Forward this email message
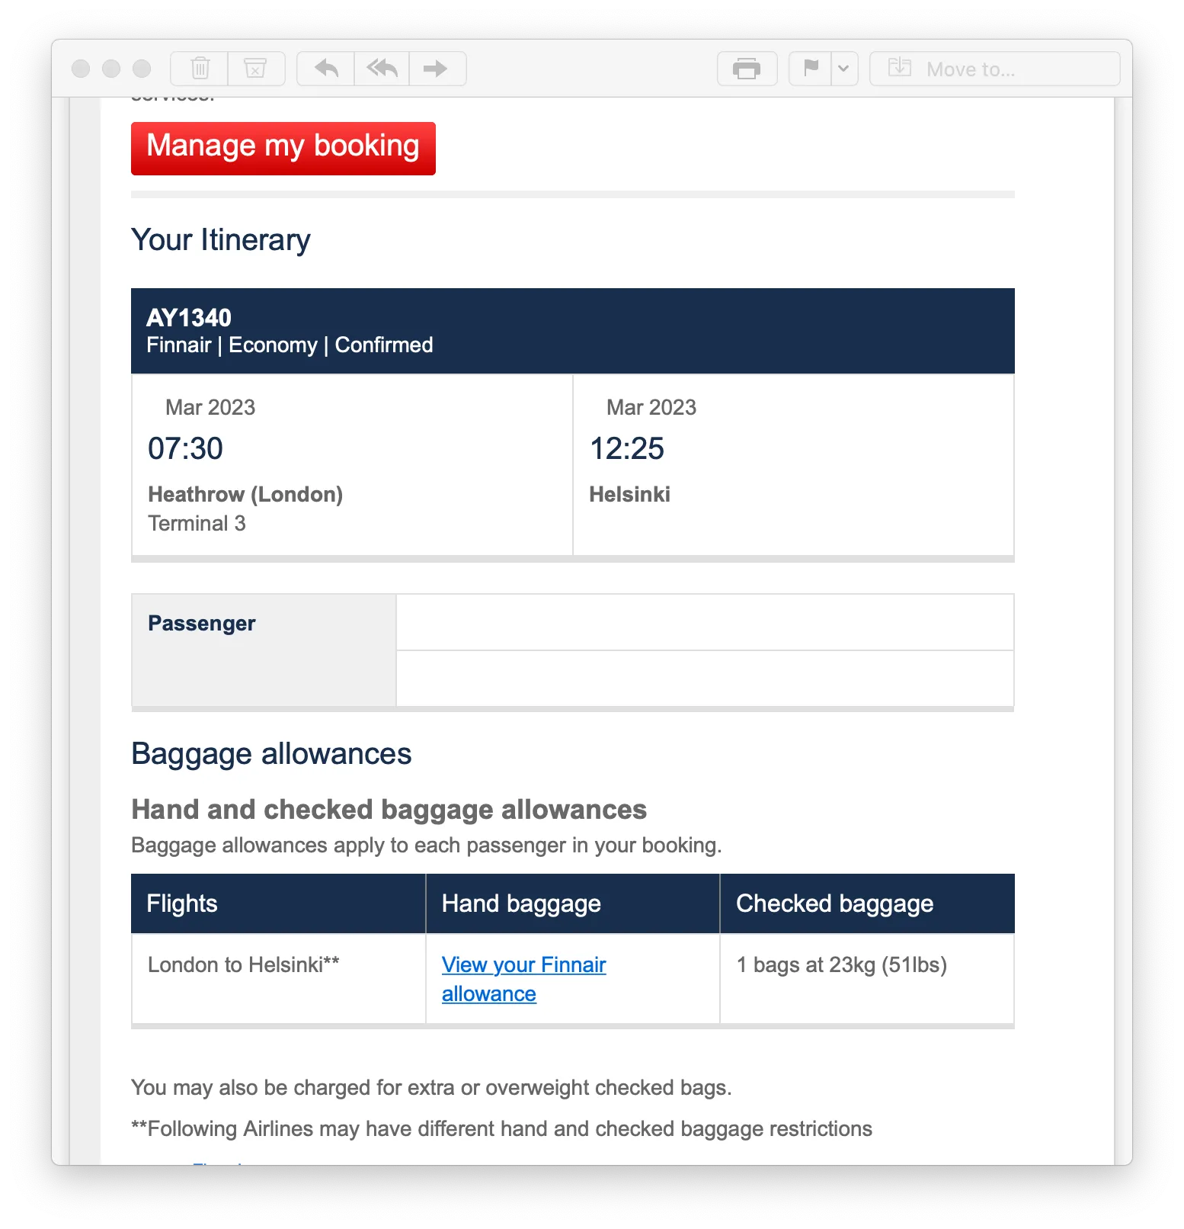The height and width of the screenshot is (1229, 1184). tap(436, 69)
